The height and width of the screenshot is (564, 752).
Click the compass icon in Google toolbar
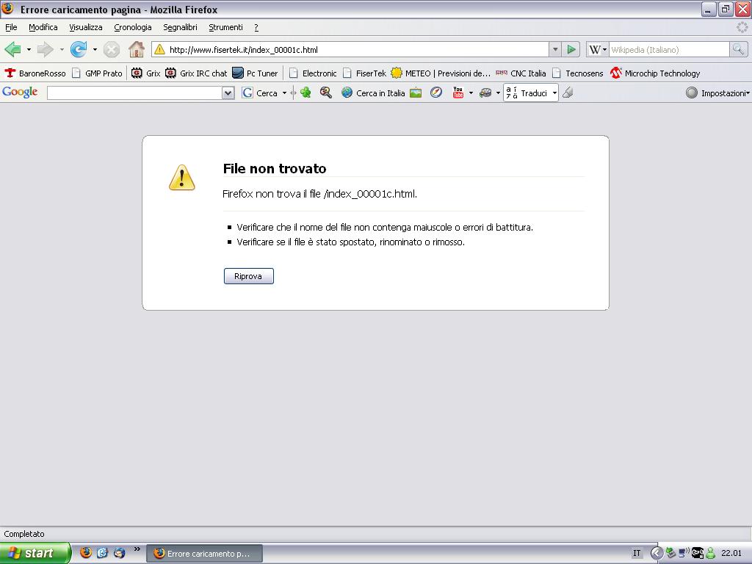(436, 93)
